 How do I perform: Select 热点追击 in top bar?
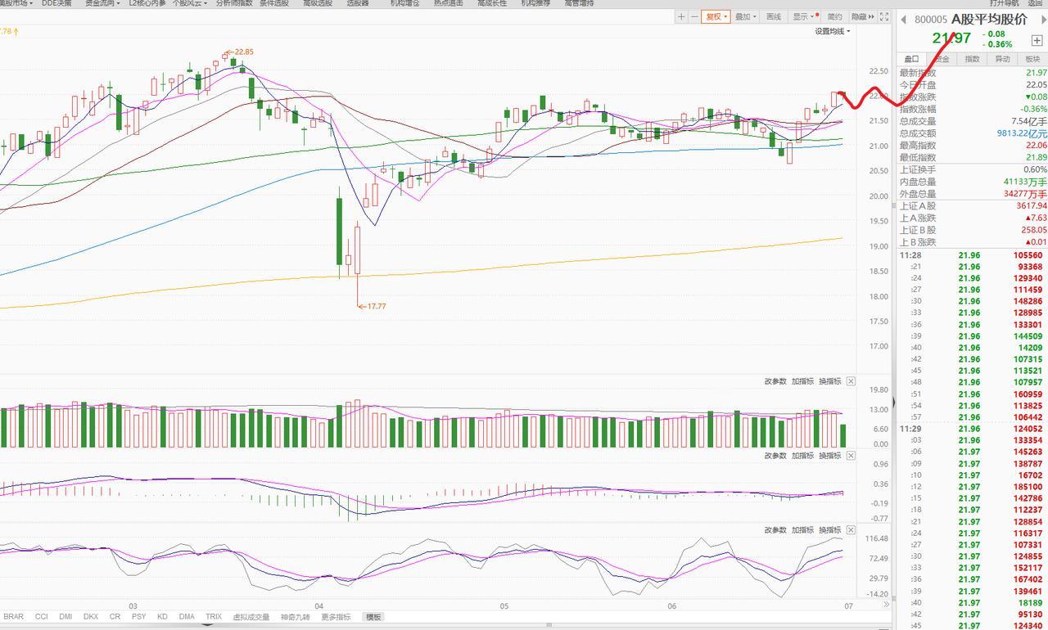[x=448, y=3]
